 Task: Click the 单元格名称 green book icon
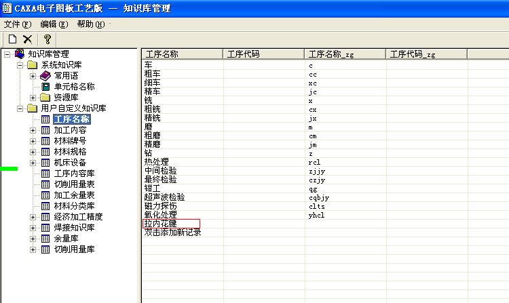(x=45, y=87)
